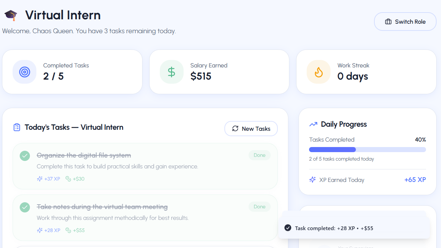This screenshot has width=441, height=248.
Task: Click the graduation cap logo icon
Action: point(11,15)
